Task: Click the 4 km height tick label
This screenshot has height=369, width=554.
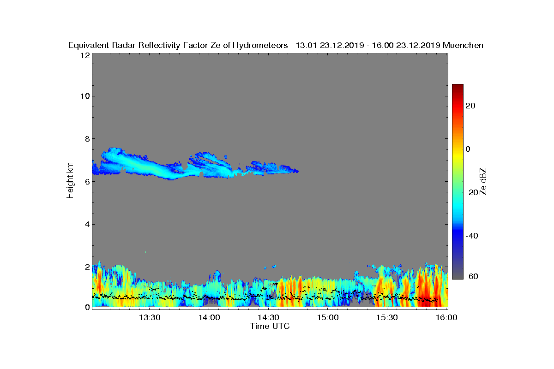Action: click(87, 224)
